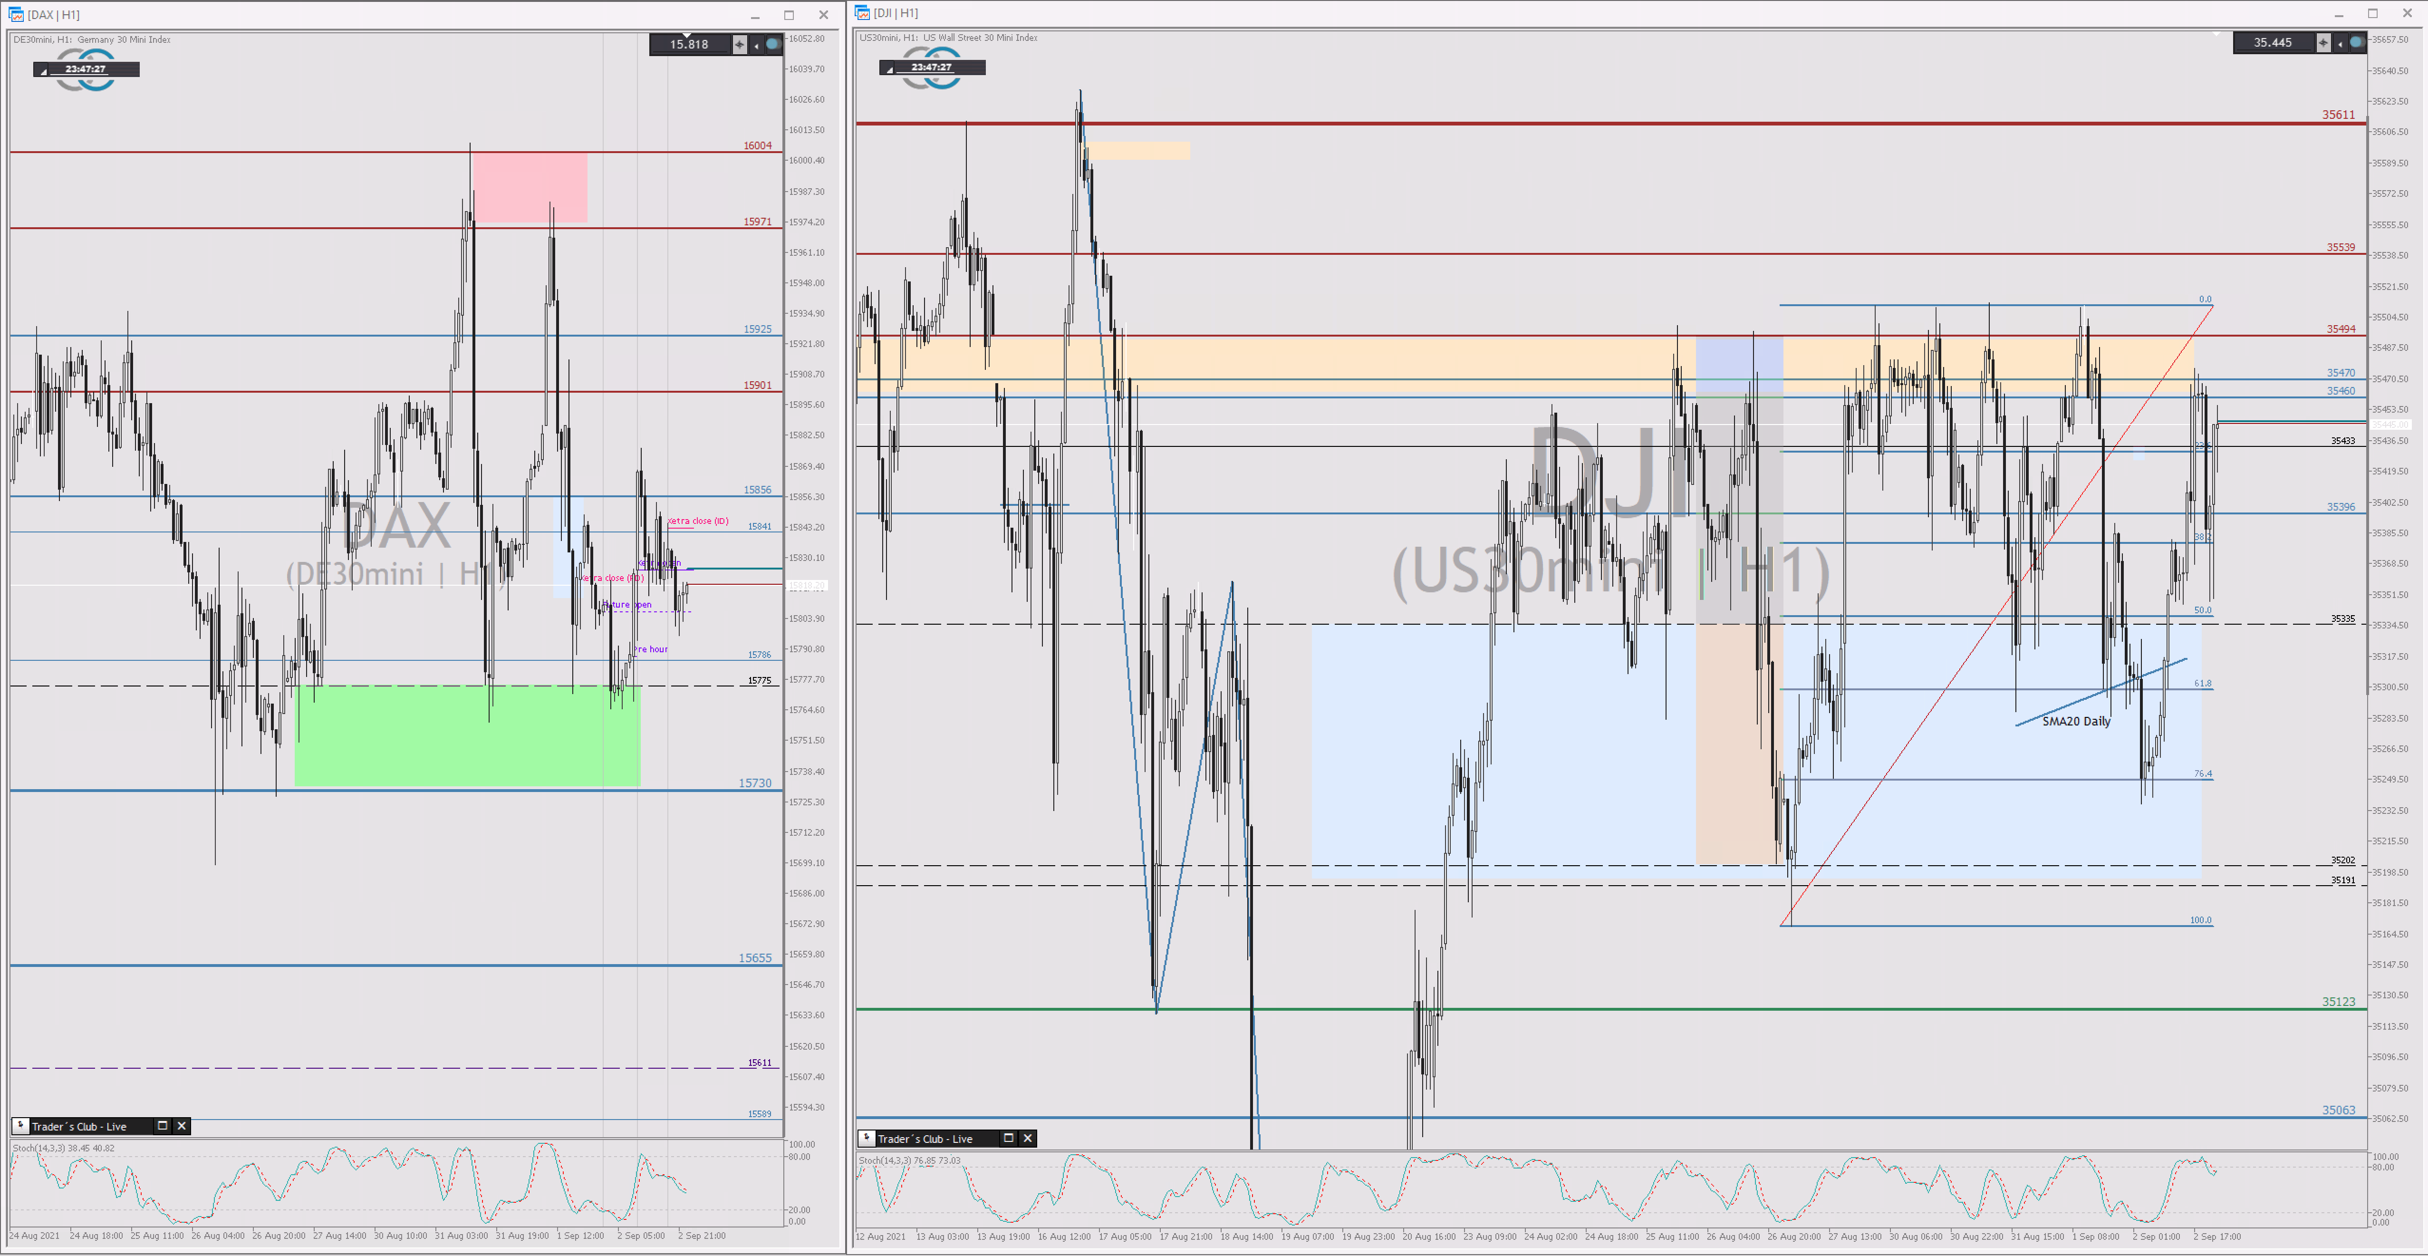Click the Stoch(14,3,3) indicator label in DJI
This screenshot has width=2428, height=1256.
pyautogui.click(x=910, y=1160)
